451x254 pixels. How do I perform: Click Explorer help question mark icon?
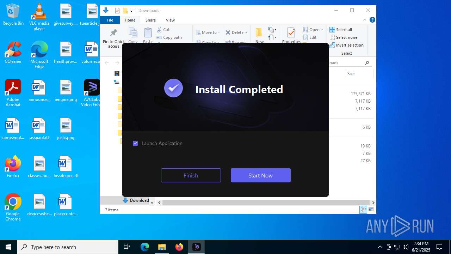point(372,20)
